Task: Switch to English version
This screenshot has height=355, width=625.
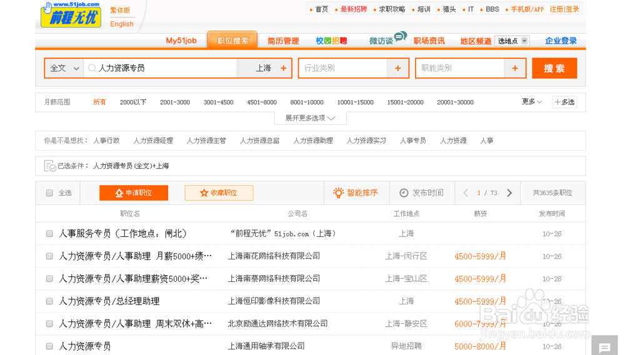Action: pos(122,24)
